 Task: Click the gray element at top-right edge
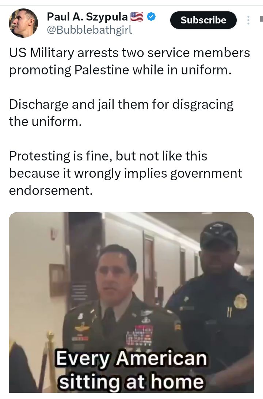[262, 19]
